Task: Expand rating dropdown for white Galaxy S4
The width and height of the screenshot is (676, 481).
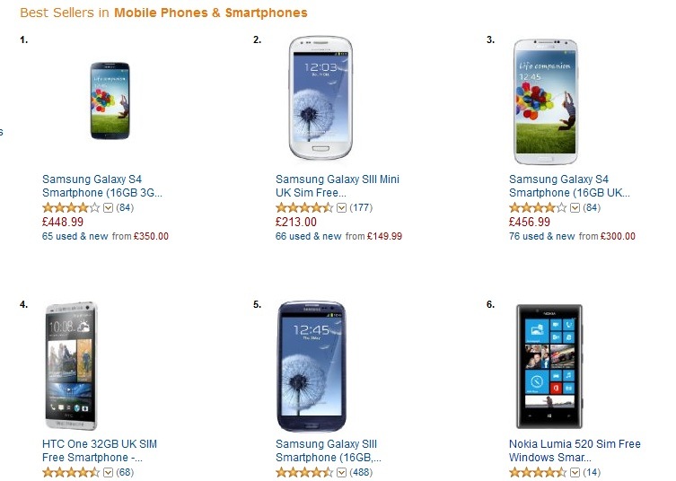Action: 575,208
